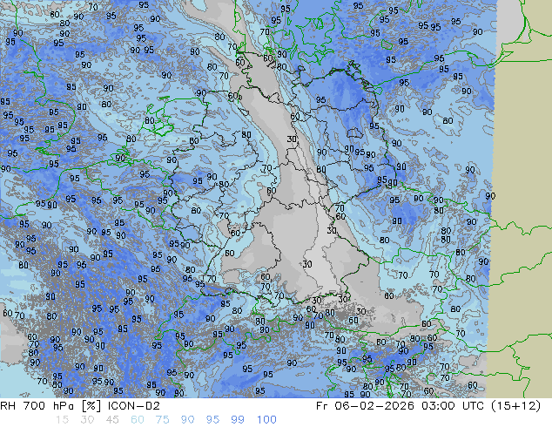Click the 'RH 700 hPa [%] ICON-D2' title

[80, 406]
